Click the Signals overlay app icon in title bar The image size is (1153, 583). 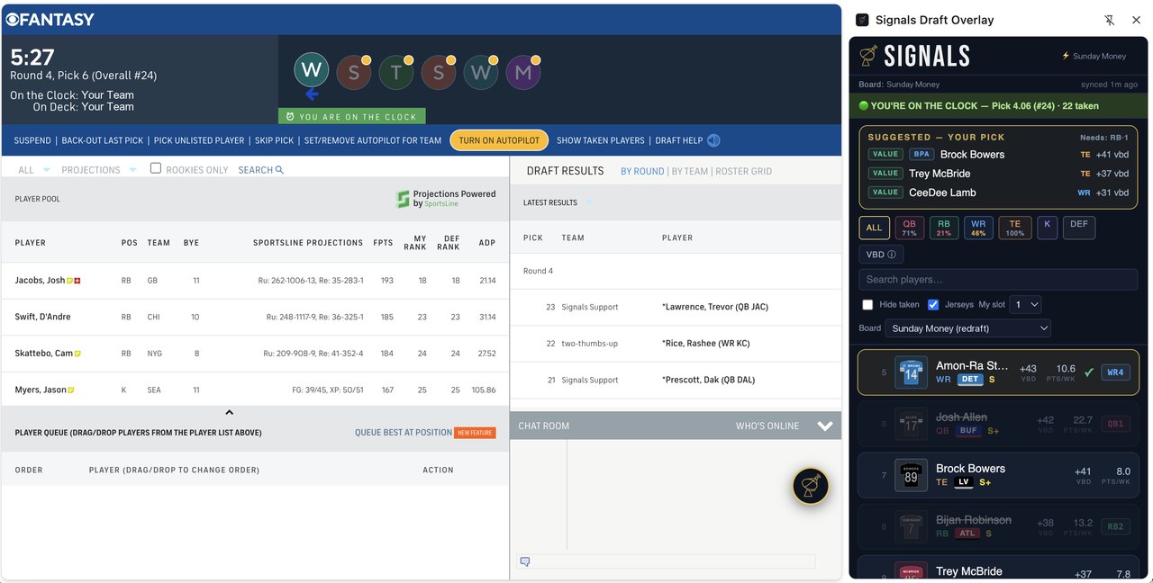pos(862,20)
